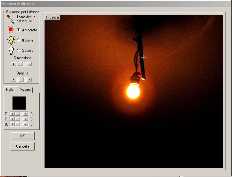Decrease the G value with left arrow
232x177 pixels.
(x=12, y=119)
